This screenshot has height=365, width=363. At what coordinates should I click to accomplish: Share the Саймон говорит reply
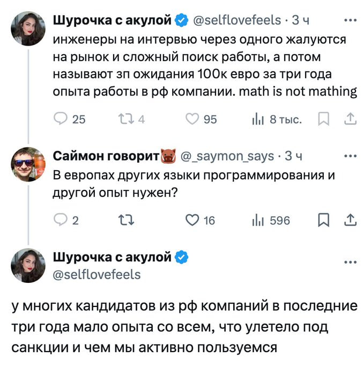pos(349,220)
